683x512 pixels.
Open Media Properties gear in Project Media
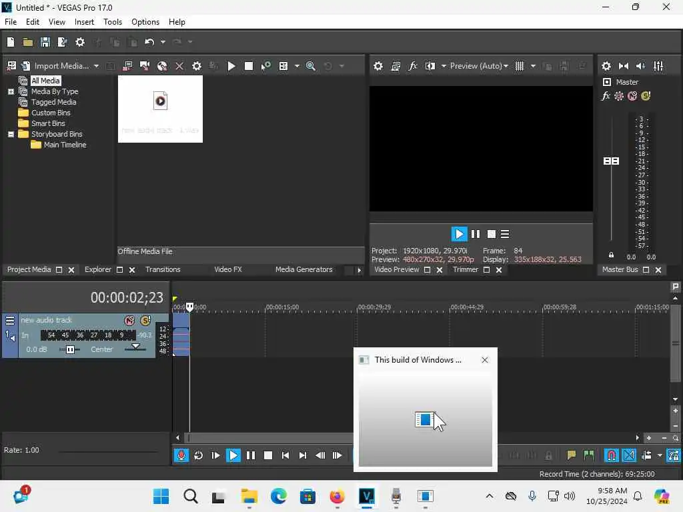pos(197,66)
